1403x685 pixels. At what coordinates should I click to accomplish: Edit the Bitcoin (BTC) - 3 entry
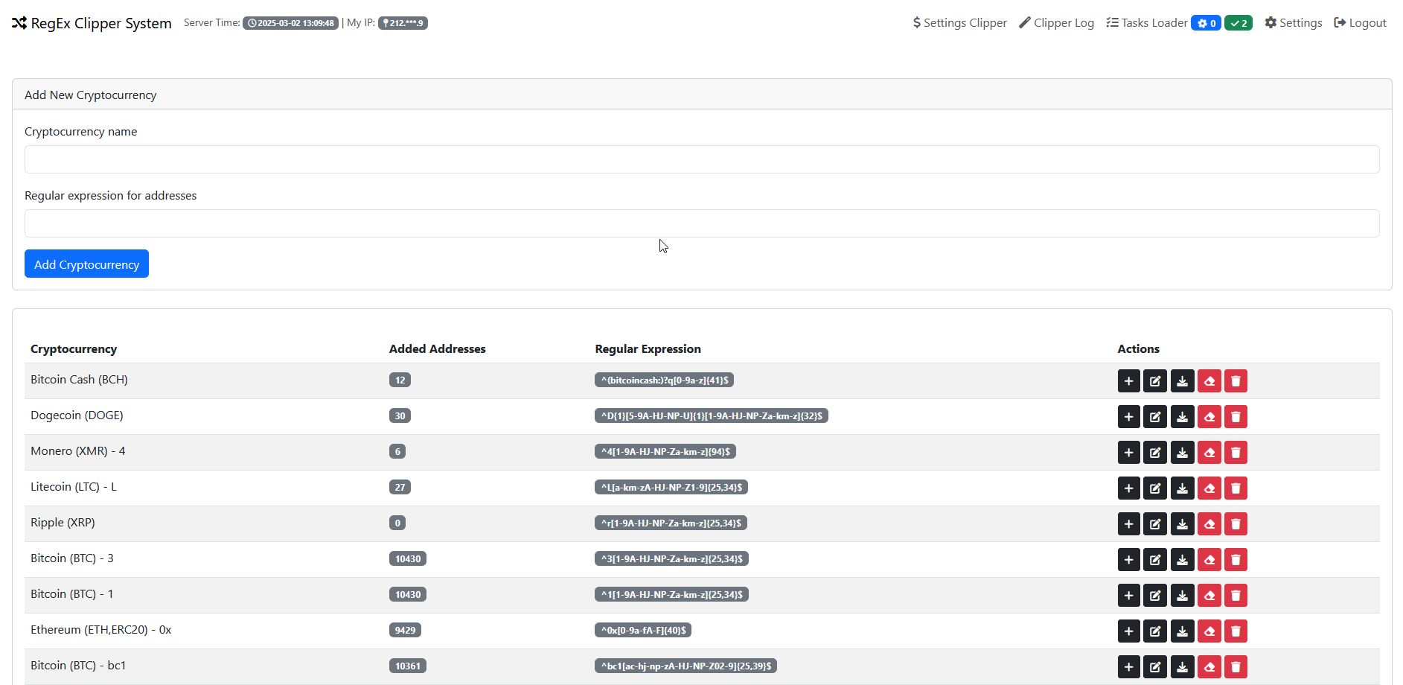click(x=1155, y=560)
